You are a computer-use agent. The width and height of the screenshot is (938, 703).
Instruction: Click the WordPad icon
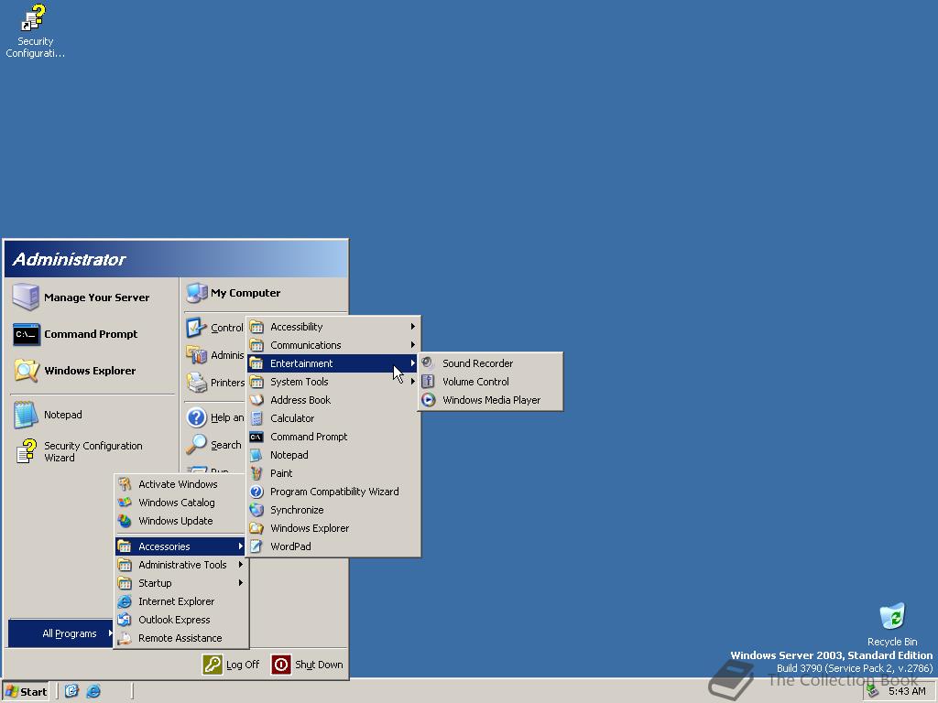256,546
